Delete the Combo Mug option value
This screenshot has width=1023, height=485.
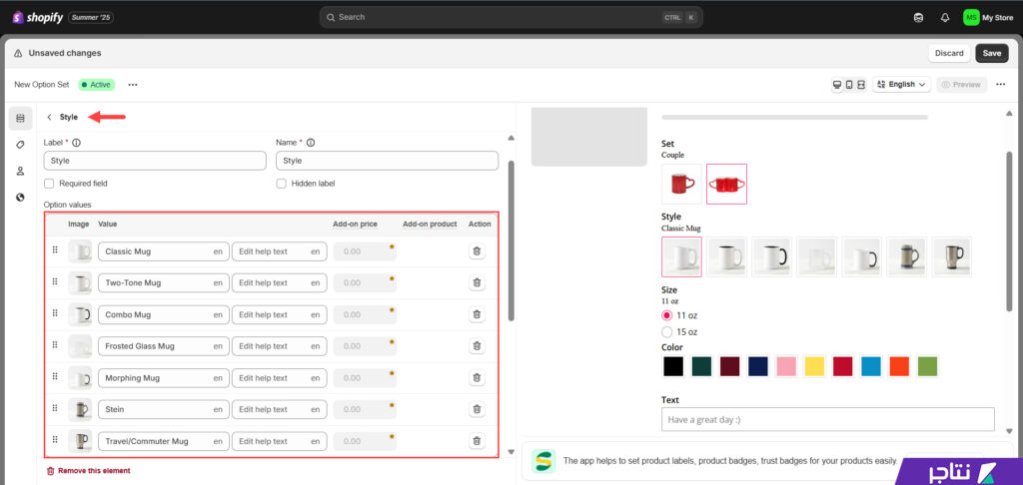pyautogui.click(x=477, y=314)
